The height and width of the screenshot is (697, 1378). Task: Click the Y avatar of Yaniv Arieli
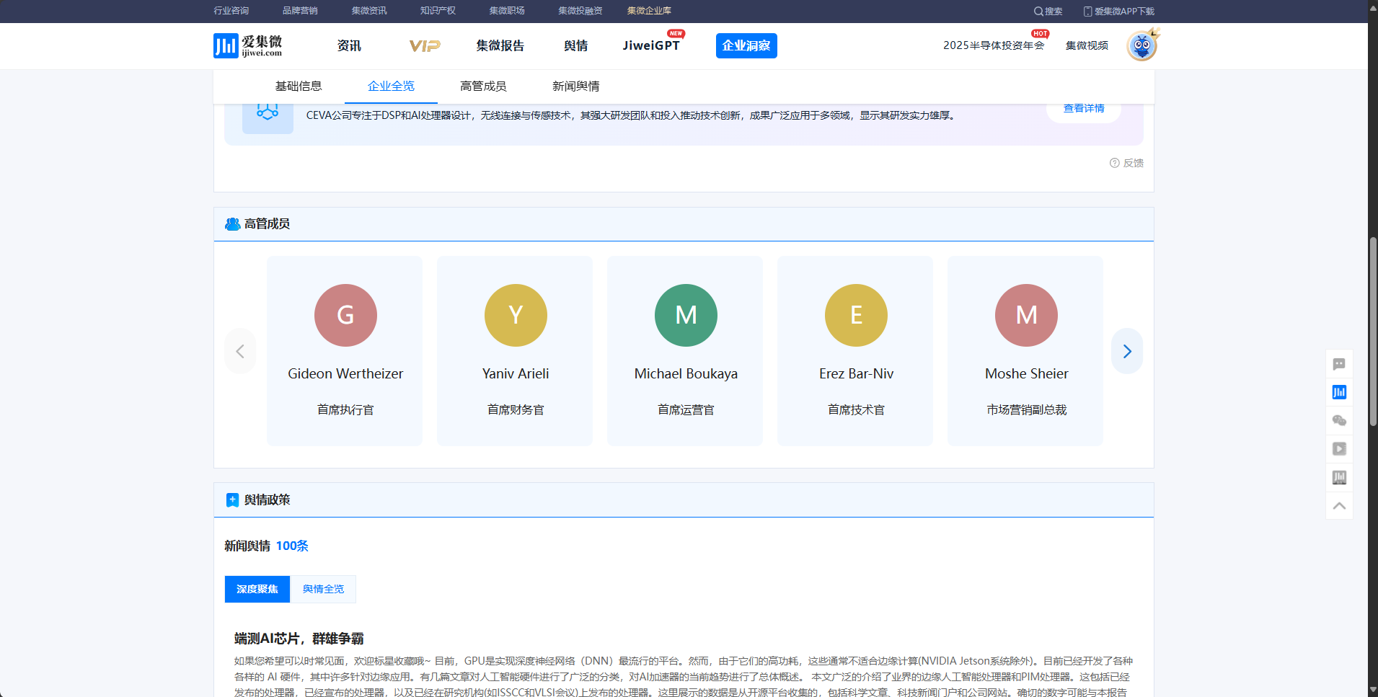pyautogui.click(x=516, y=315)
